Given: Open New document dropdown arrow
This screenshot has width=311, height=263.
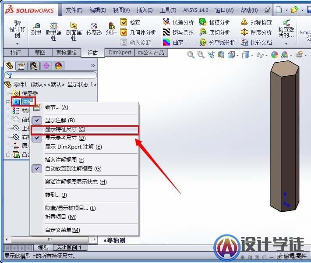Looking at the screenshot, I should point(286,10).
